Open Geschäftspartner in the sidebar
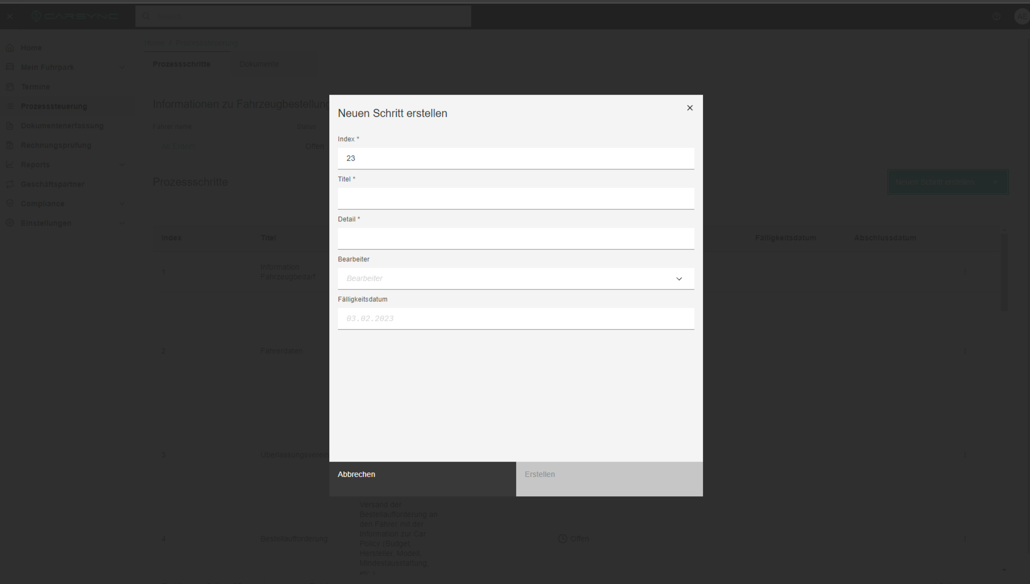 point(53,184)
